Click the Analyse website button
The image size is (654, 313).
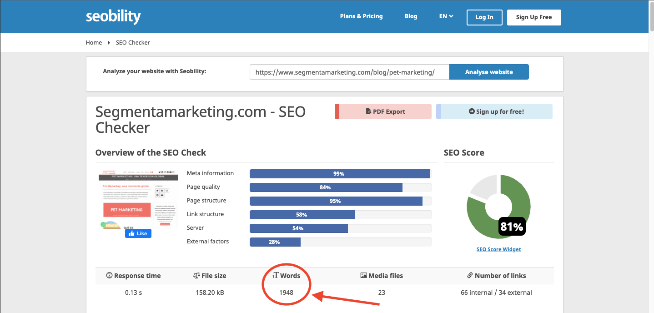coord(489,72)
